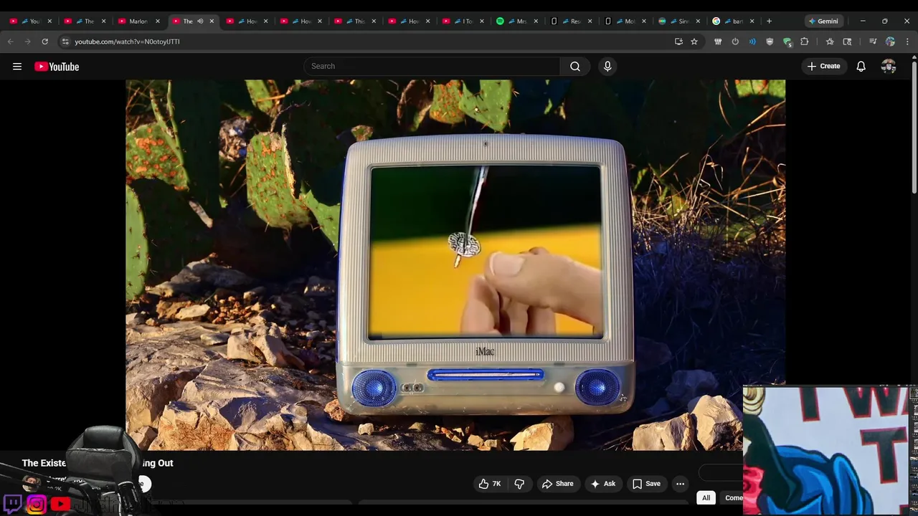Open the Gemini button in Chrome
The height and width of the screenshot is (516, 918).
[x=823, y=21]
